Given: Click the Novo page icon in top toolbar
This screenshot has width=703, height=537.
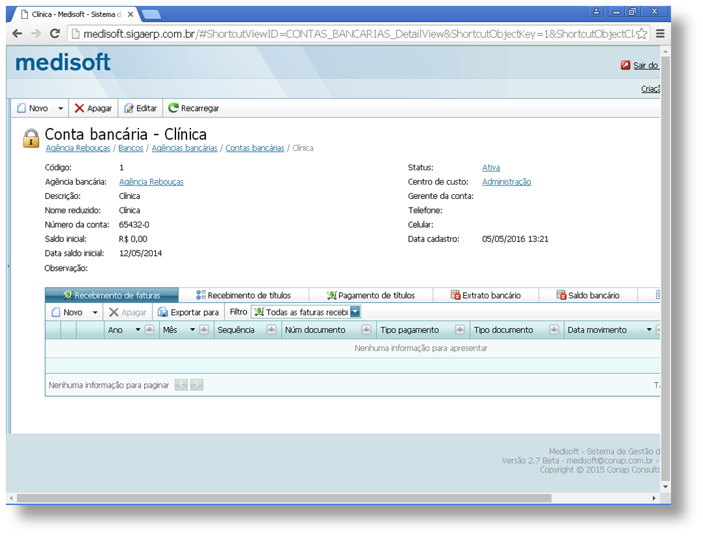Looking at the screenshot, I should (x=21, y=108).
